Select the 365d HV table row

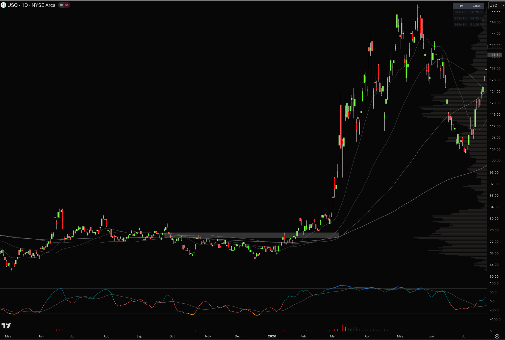coord(468,25)
